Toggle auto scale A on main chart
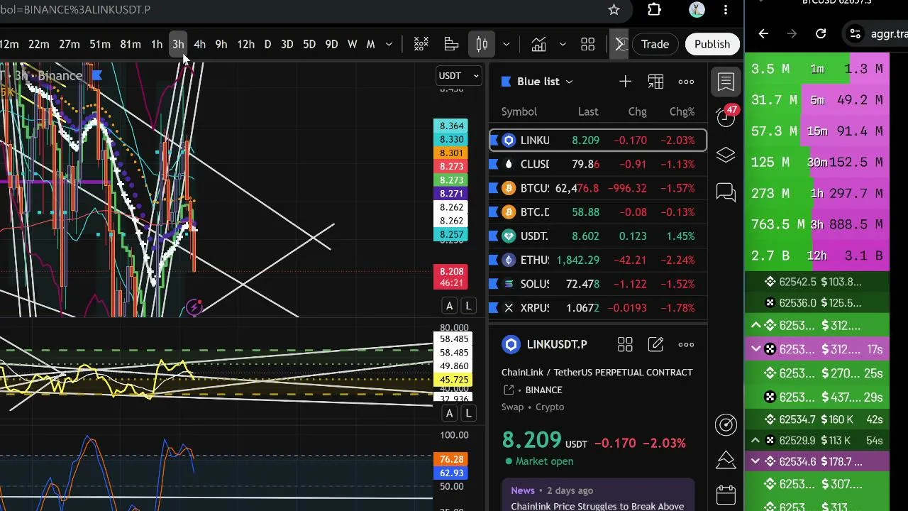The image size is (908, 511). [x=449, y=306]
